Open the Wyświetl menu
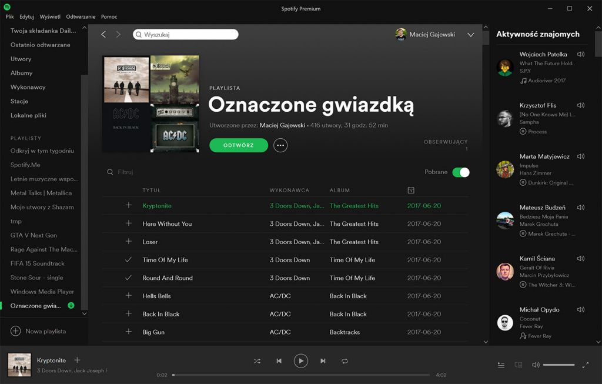This screenshot has width=602, height=384. 50,16
